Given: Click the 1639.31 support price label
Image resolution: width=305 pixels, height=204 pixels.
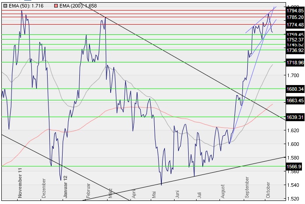Looking at the screenshot, I should (294, 117).
